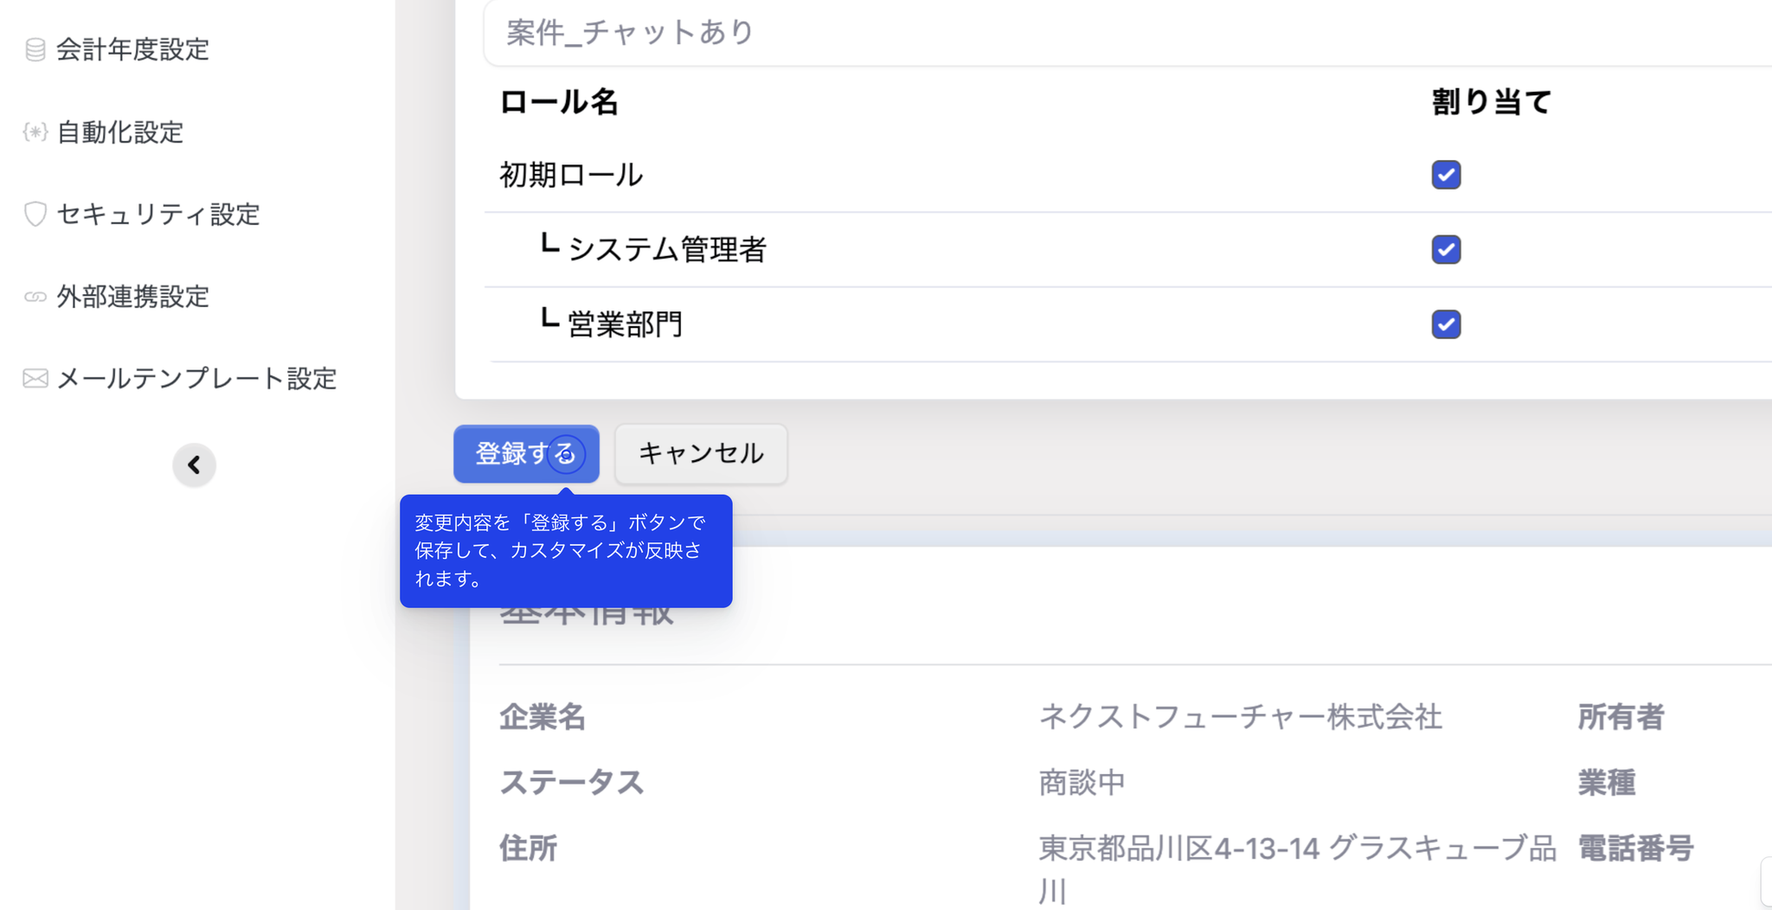Image resolution: width=1772 pixels, height=910 pixels.
Task: Click the 外部連携設定 link icon
Action: coord(35,297)
